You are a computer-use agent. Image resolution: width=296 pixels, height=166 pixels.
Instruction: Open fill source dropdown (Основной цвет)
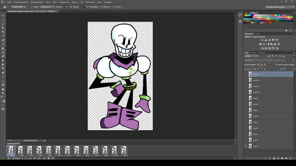[18, 7]
